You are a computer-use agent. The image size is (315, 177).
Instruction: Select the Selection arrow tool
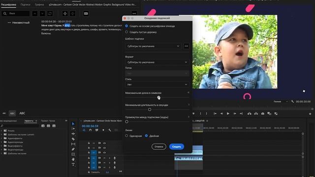[73, 124]
